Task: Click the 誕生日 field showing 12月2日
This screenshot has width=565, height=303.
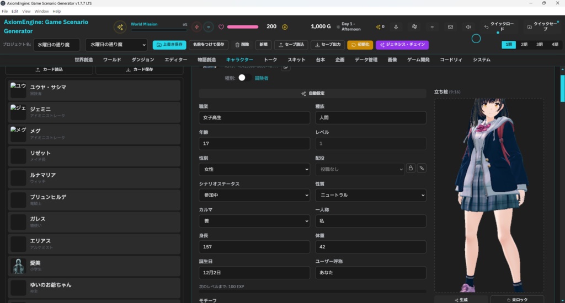Action: tap(254, 273)
